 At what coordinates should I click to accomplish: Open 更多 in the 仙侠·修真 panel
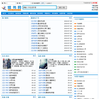(71, 56)
